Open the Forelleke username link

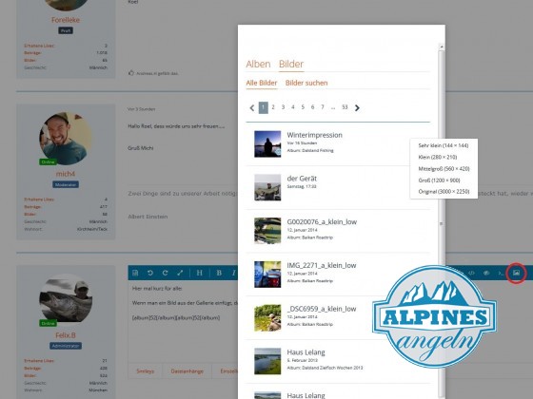pos(66,20)
